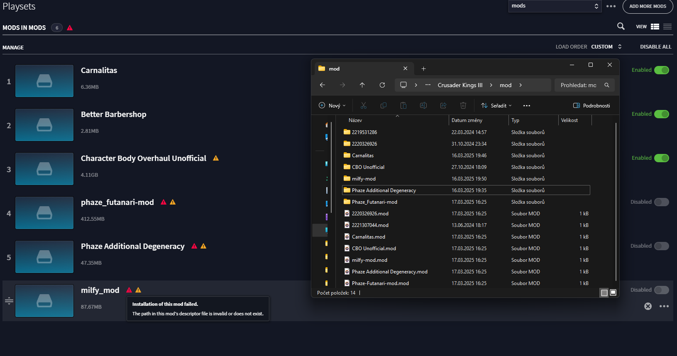Open the playset search magnifier
677x356 pixels.
coord(621,26)
